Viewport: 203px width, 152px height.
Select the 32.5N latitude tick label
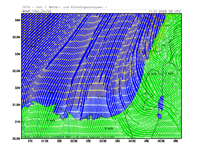point(16,71)
